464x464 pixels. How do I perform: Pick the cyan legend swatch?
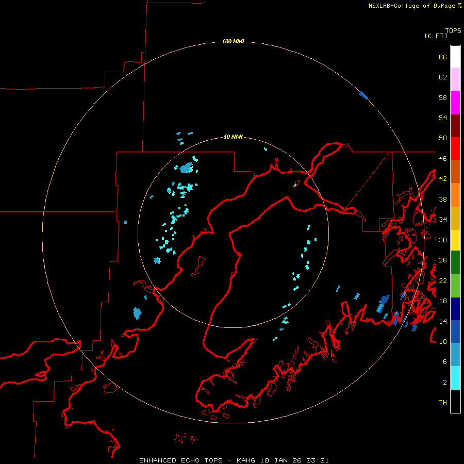[x=455, y=378]
